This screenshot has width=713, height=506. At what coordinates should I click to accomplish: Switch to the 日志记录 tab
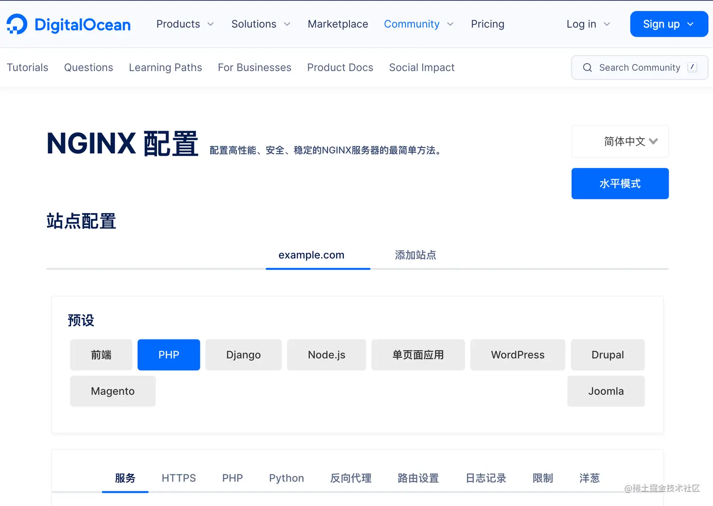click(486, 478)
